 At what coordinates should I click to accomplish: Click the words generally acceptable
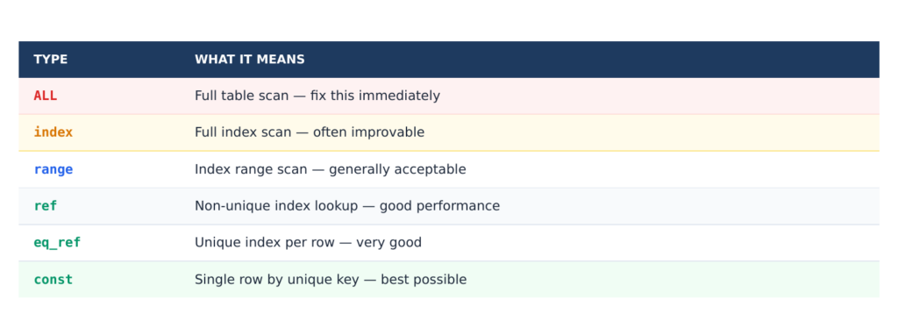[397, 169]
